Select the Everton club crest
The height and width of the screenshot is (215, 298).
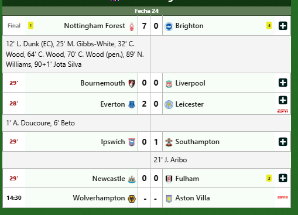pos(132,104)
